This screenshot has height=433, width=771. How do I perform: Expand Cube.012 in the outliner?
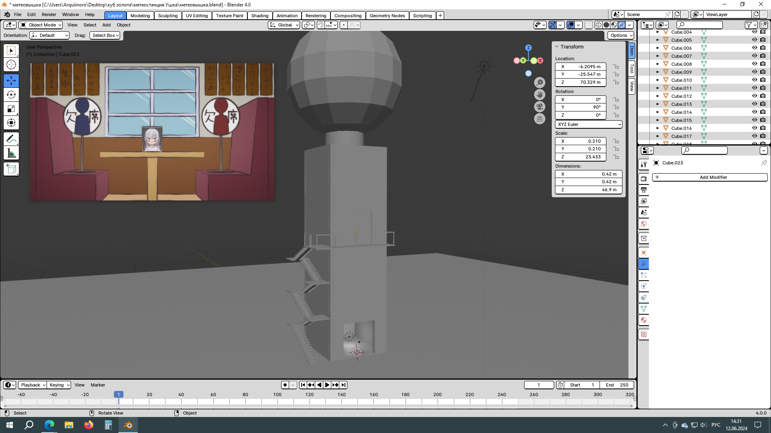pyautogui.click(x=658, y=96)
